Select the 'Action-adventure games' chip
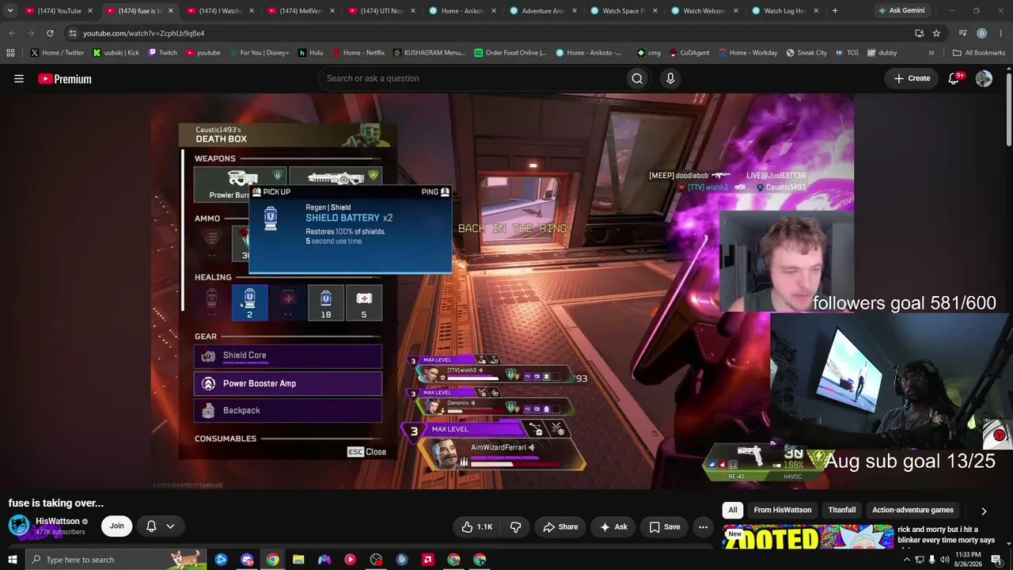Viewport: 1013px width, 570px height. (x=912, y=510)
